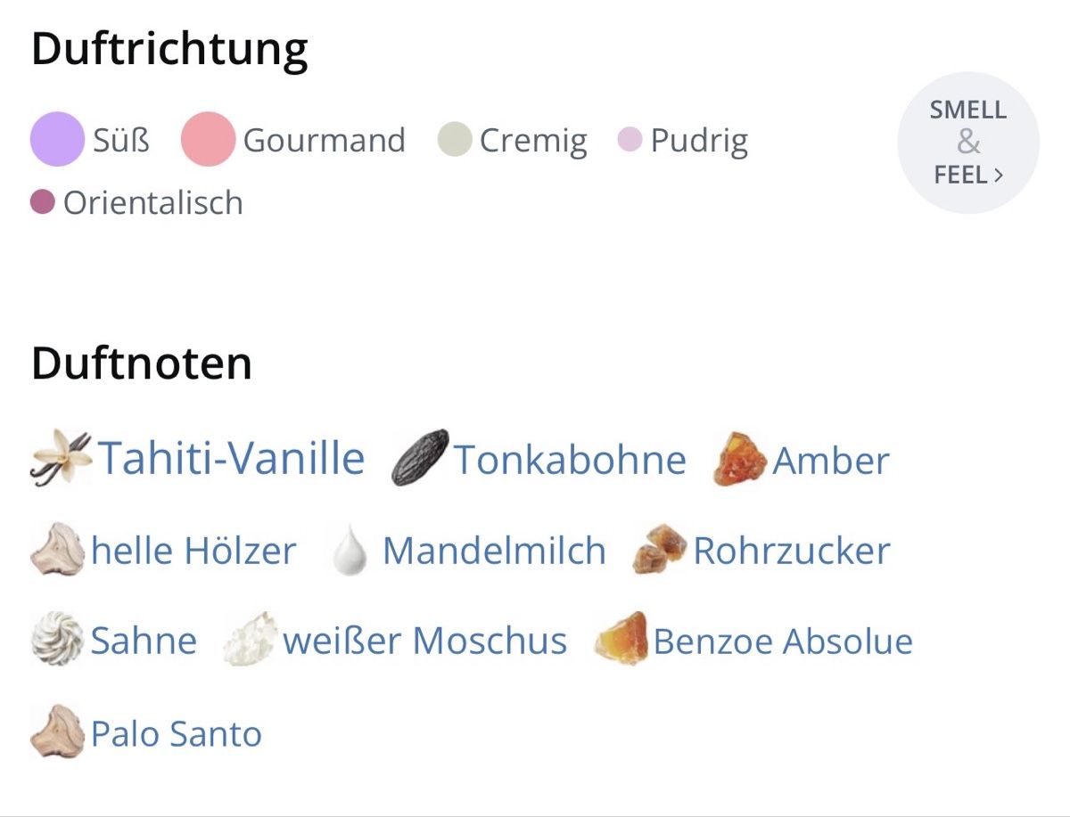This screenshot has width=1070, height=817.
Task: Click the Sahne whipped cream icon
Action: pos(57,639)
